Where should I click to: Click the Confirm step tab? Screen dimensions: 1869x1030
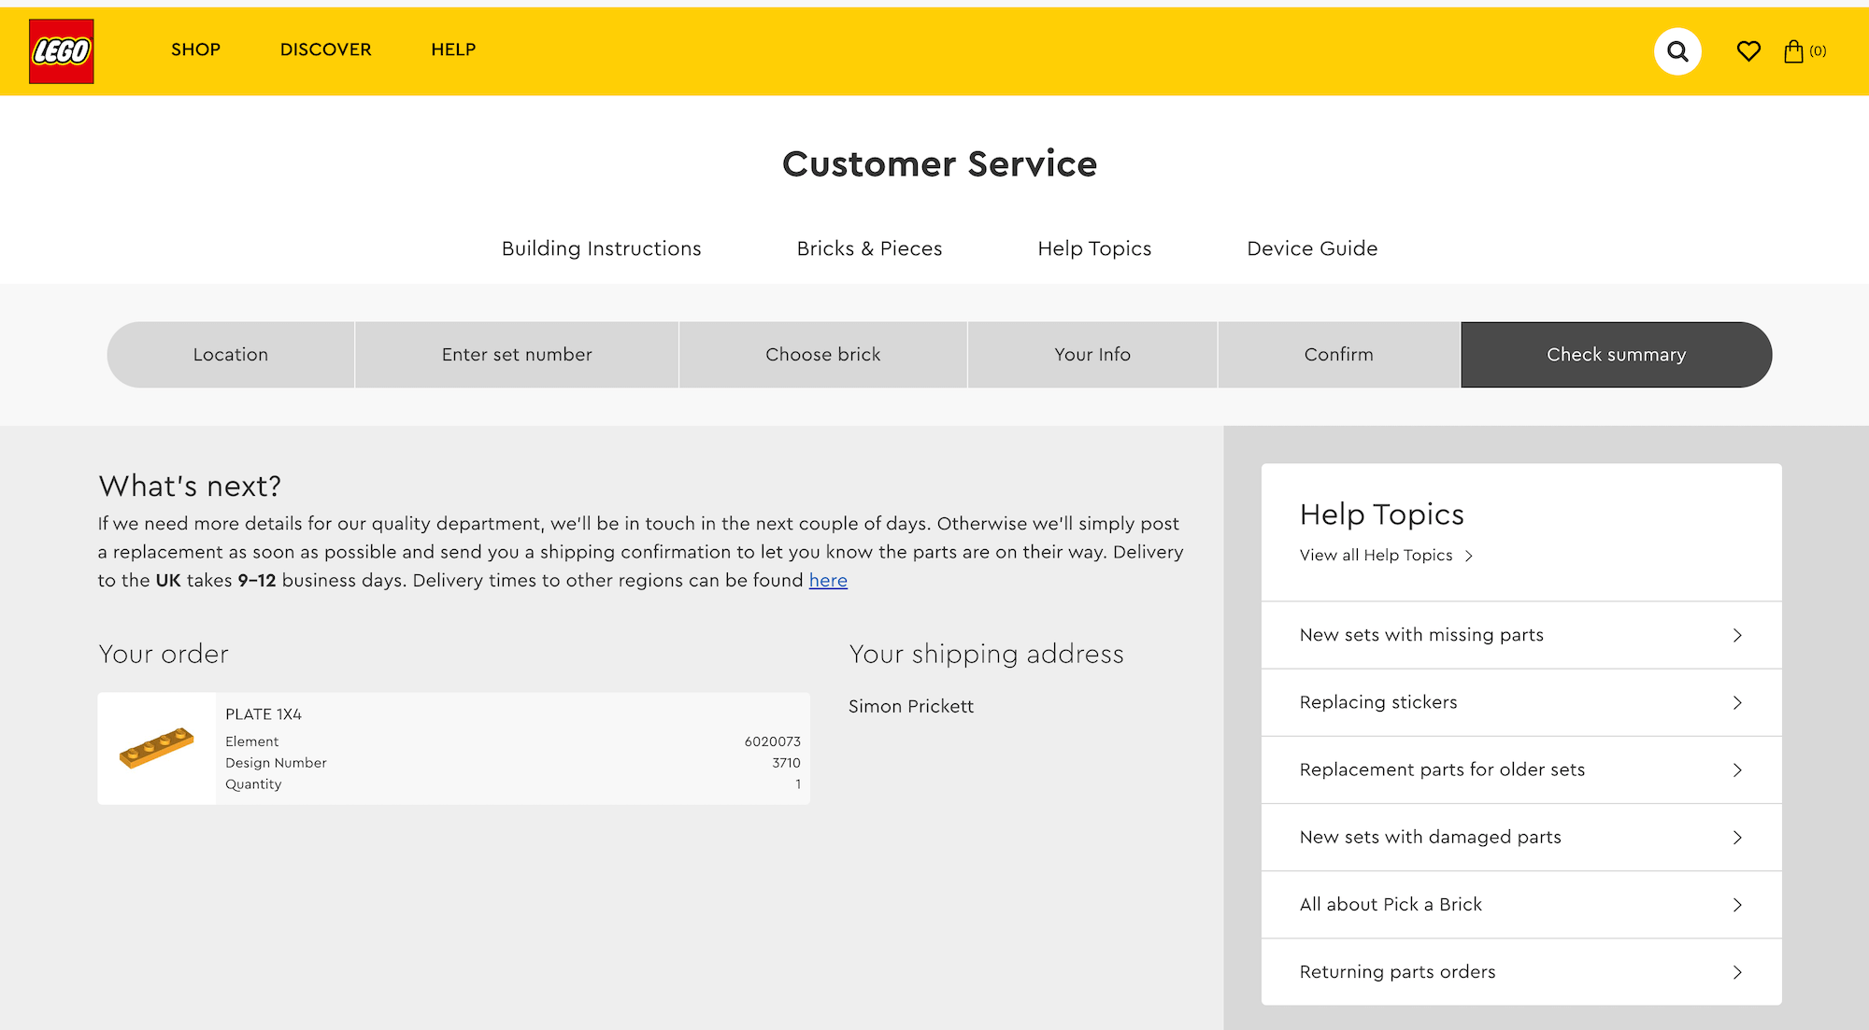click(1340, 354)
